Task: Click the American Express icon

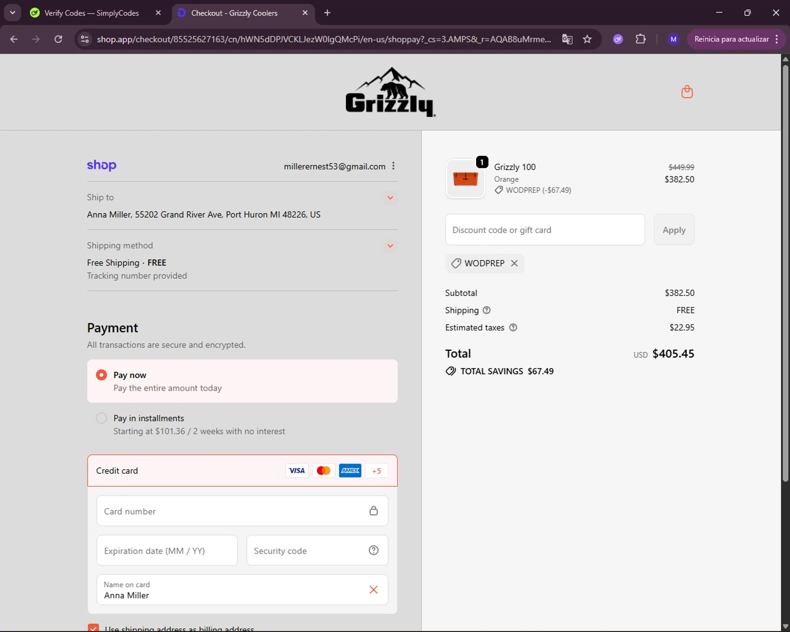Action: tap(350, 471)
